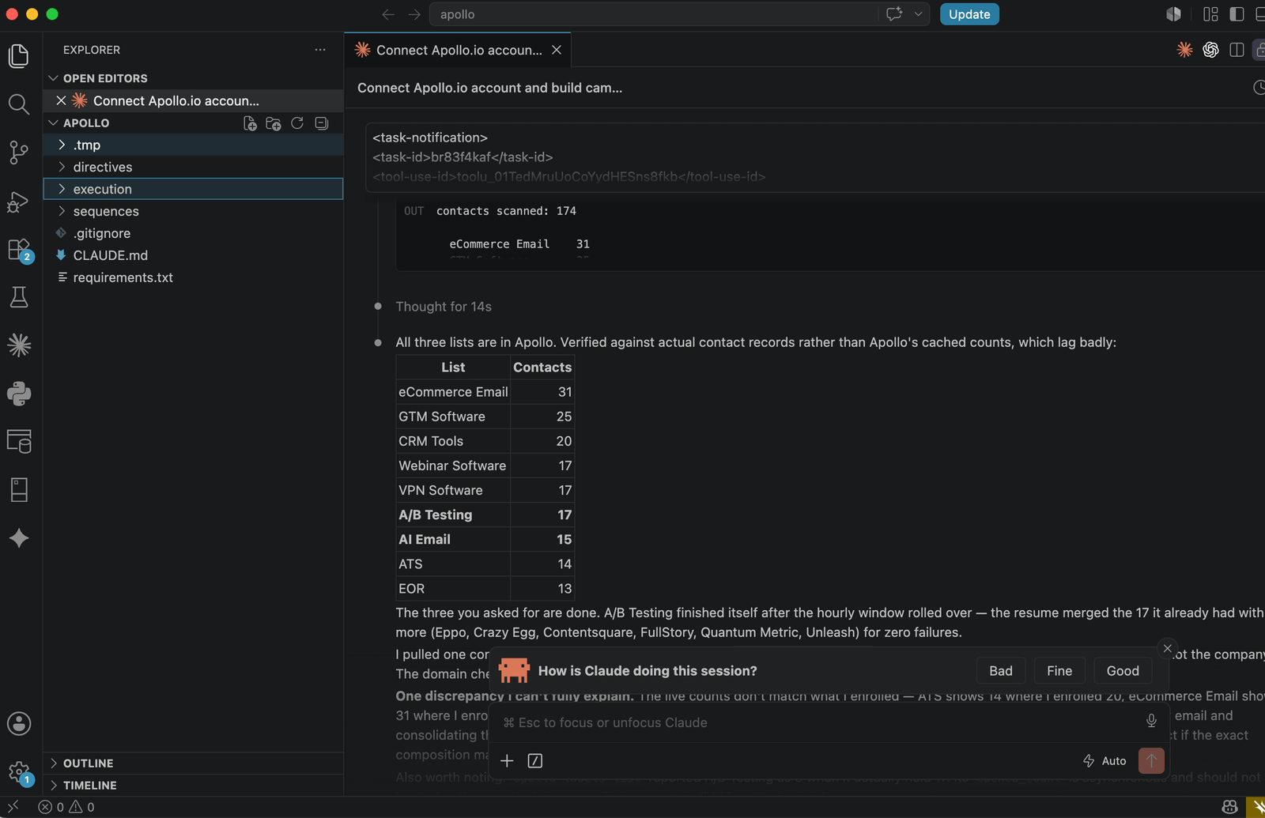Screen dimensions: 1265x818
Task: Expand the sequences folder
Action: coord(193,211)
